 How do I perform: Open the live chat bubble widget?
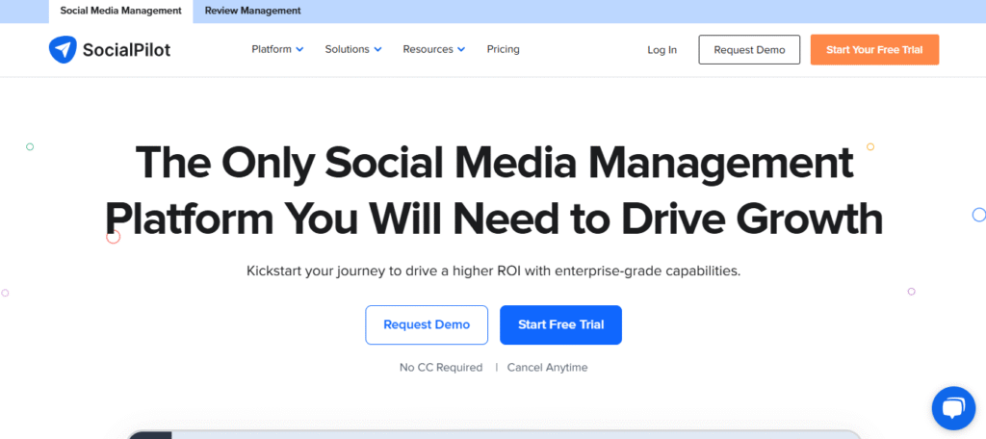953,409
